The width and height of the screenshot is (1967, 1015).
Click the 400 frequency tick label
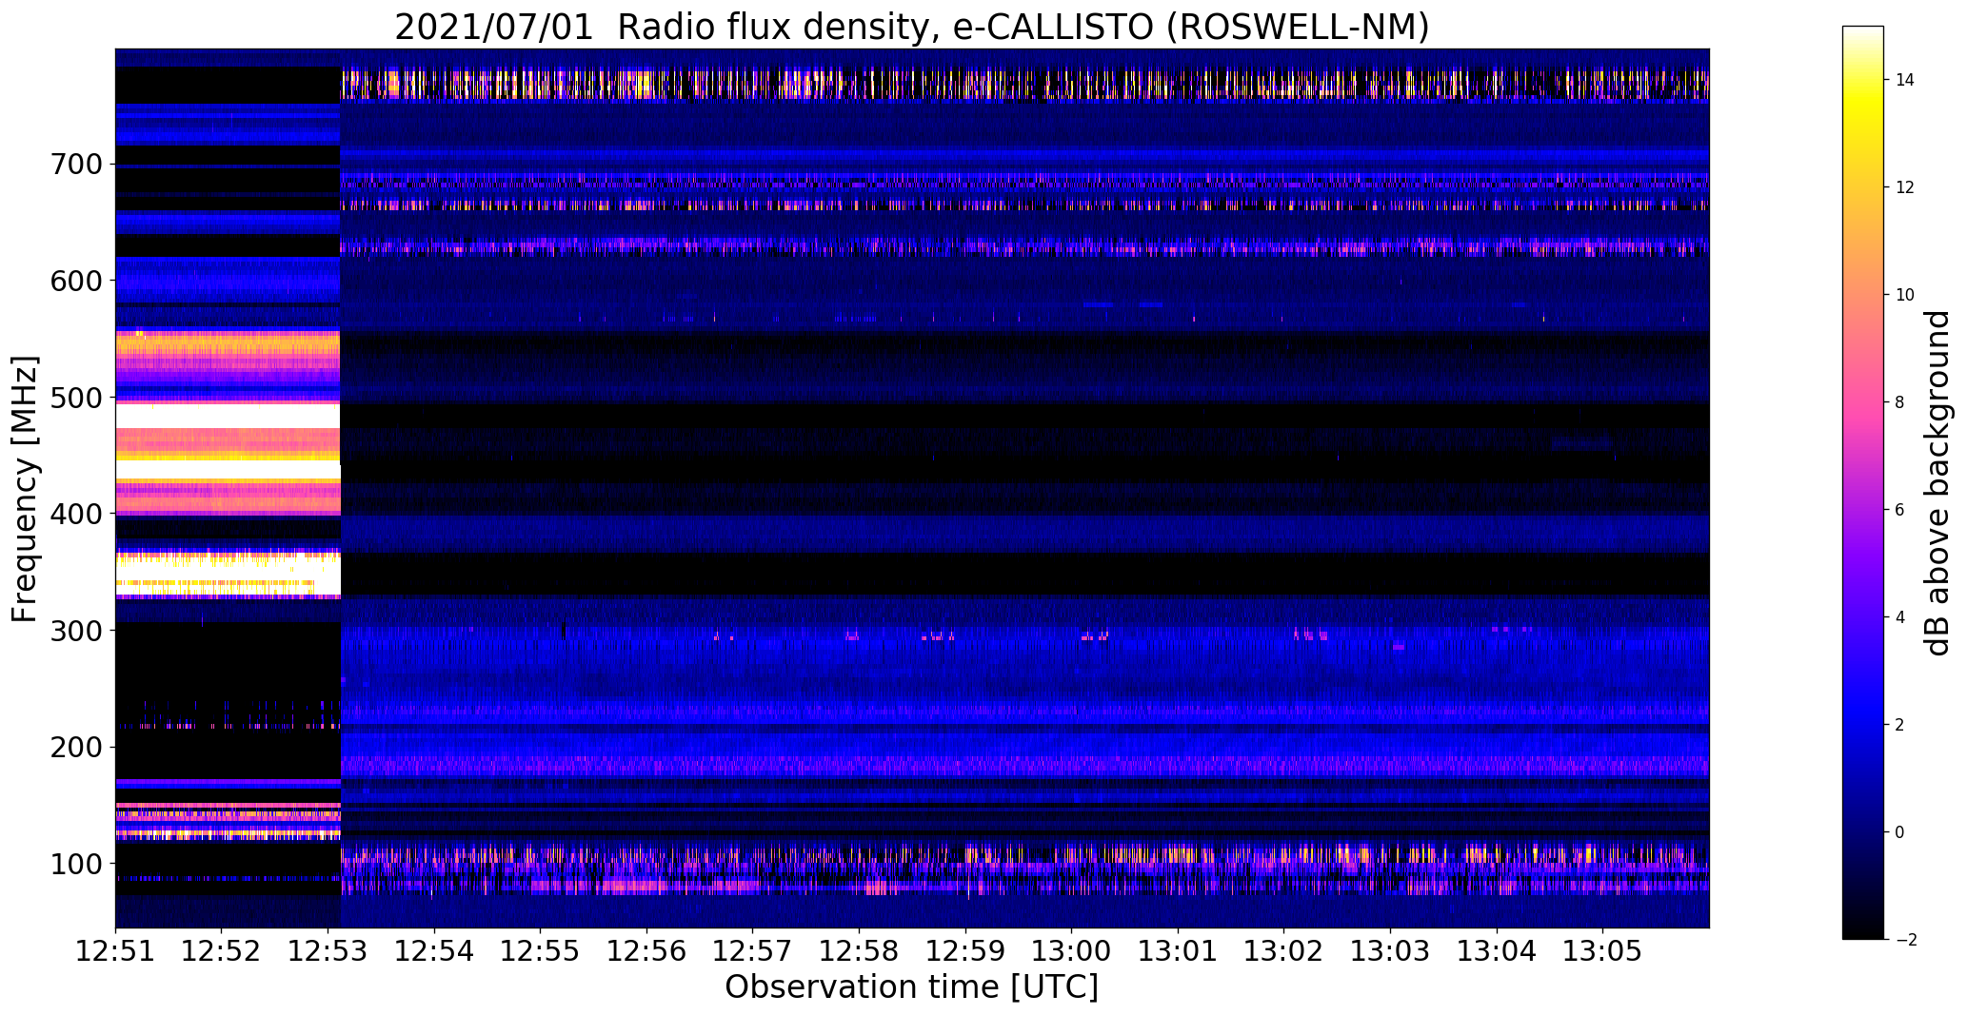pyautogui.click(x=75, y=514)
